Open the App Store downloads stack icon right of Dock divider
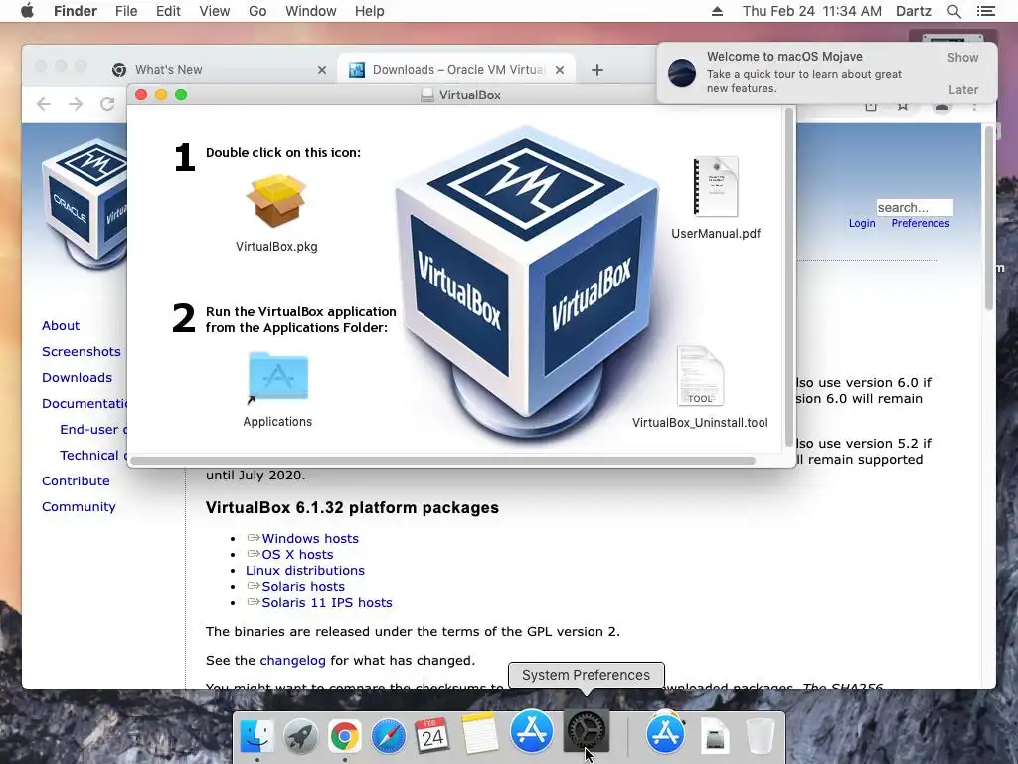The image size is (1018, 764). click(x=665, y=734)
